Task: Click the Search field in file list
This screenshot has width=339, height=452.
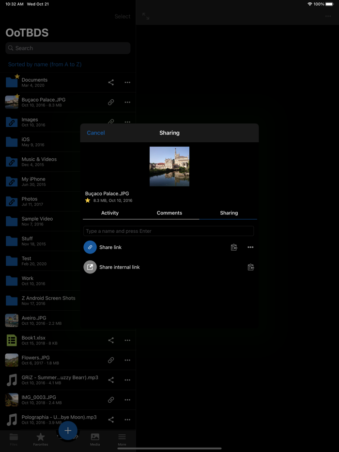Action: coord(68,48)
